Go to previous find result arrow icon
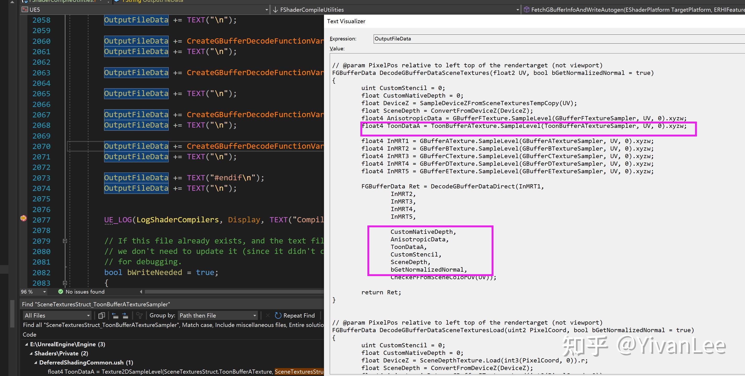Screen dimensions: 745x376 pos(115,315)
